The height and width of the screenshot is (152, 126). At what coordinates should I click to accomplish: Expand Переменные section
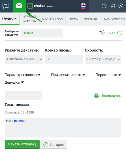coord(108,75)
